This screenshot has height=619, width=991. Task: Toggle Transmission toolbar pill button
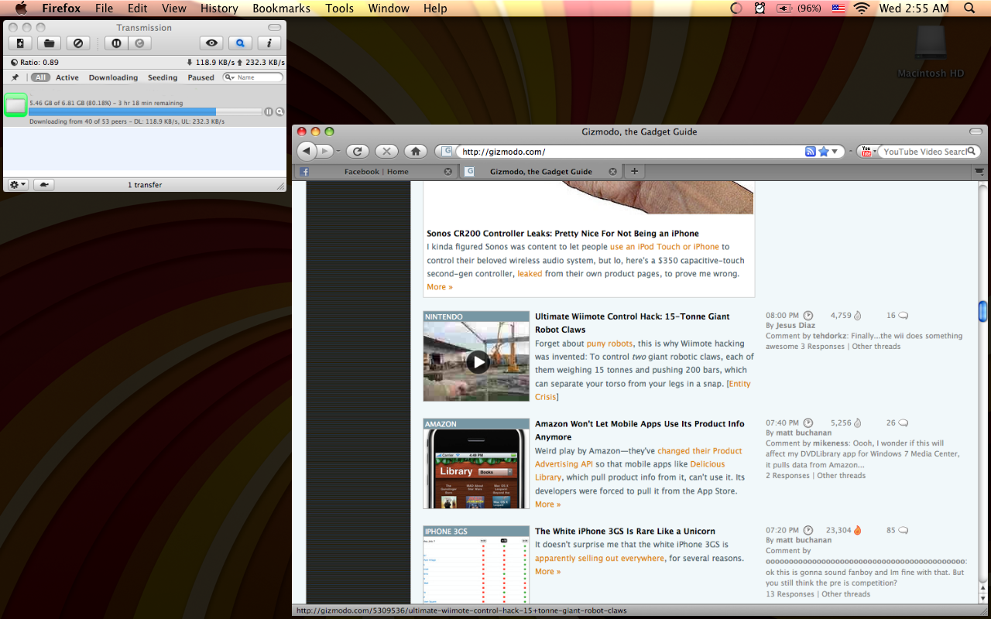pos(274,27)
